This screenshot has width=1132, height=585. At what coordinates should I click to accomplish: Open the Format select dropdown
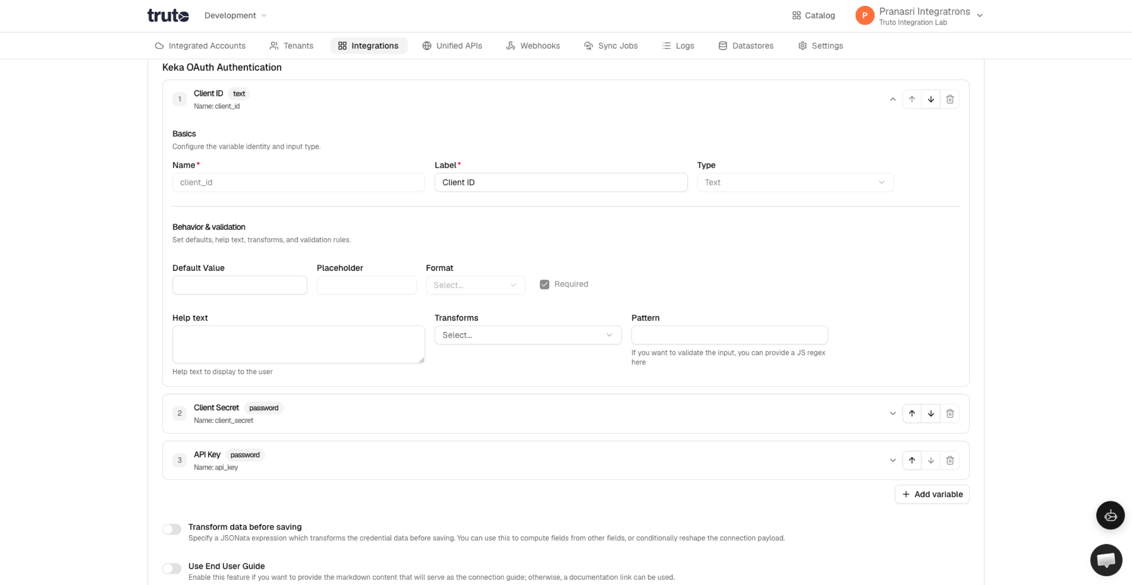pyautogui.click(x=475, y=285)
